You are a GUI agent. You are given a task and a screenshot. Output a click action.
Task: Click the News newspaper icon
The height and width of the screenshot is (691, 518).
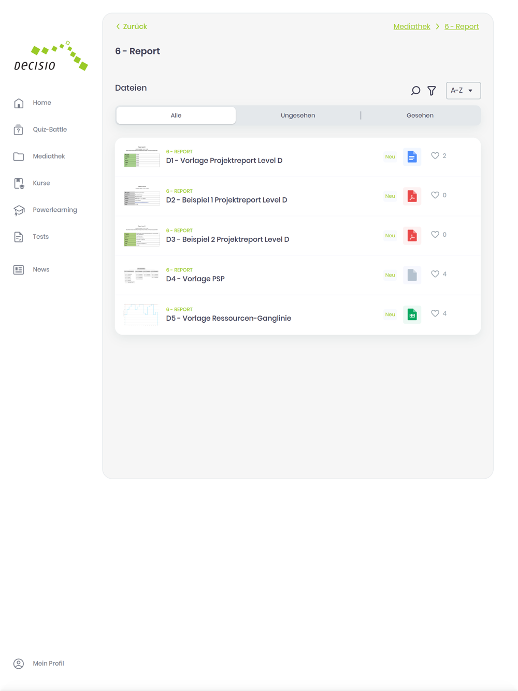click(x=19, y=270)
